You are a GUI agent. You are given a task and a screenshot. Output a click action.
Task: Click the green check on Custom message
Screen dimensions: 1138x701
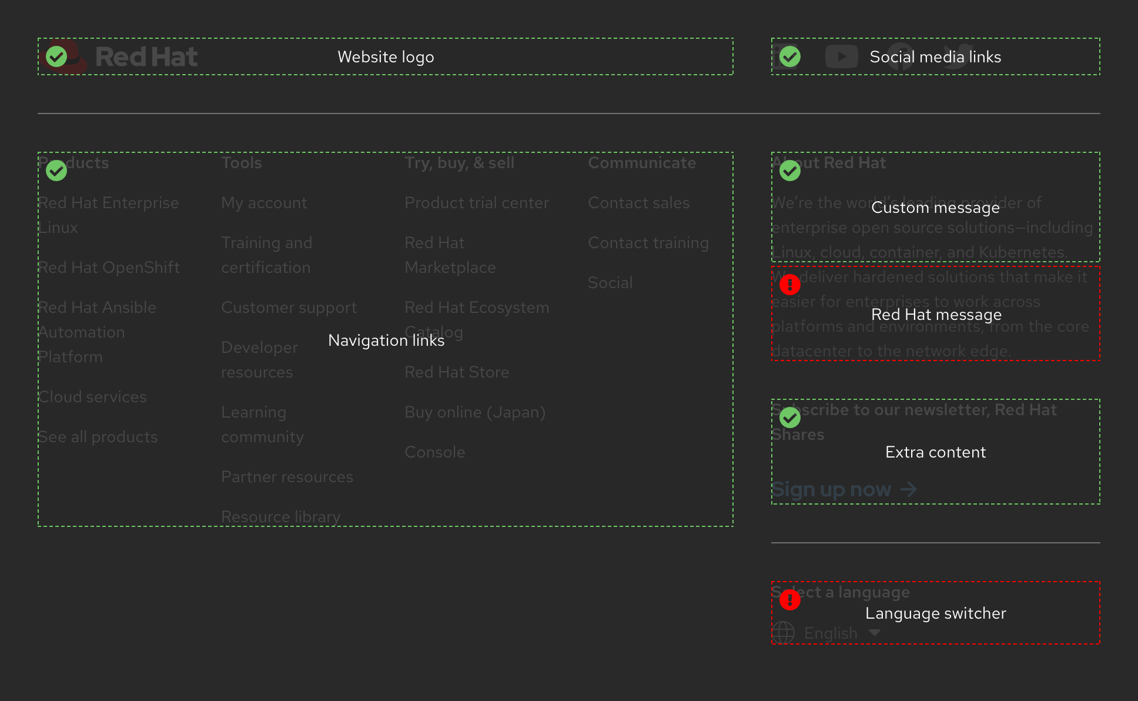tap(790, 171)
